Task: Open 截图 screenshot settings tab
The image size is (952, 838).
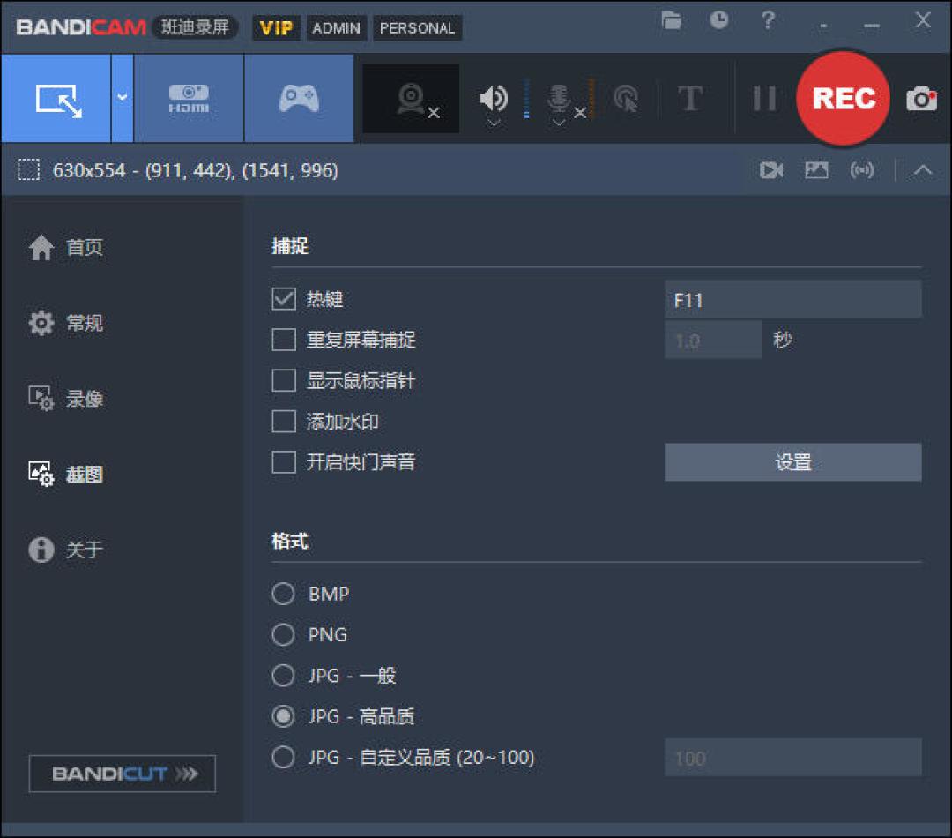Action: pyautogui.click(x=65, y=474)
